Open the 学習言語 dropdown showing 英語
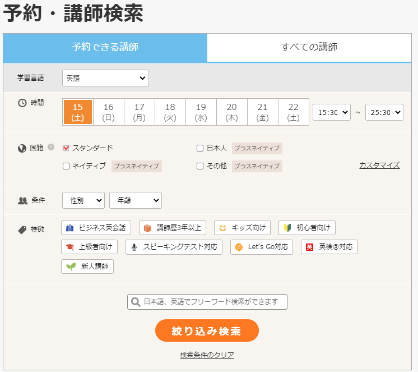Viewport: 418px width, 372px height. tap(105, 78)
